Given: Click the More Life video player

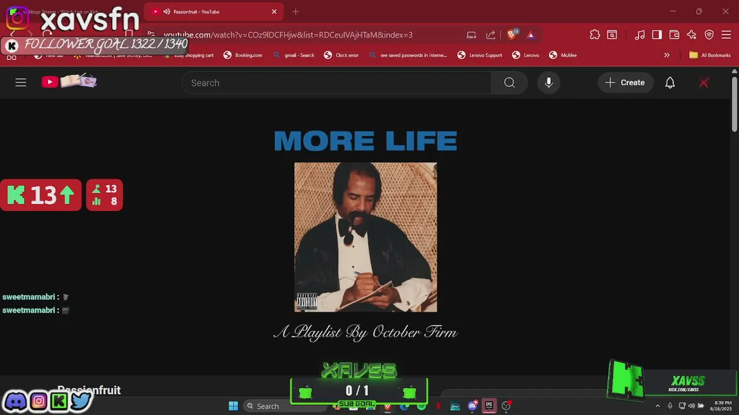Looking at the screenshot, I should pyautogui.click(x=365, y=236).
